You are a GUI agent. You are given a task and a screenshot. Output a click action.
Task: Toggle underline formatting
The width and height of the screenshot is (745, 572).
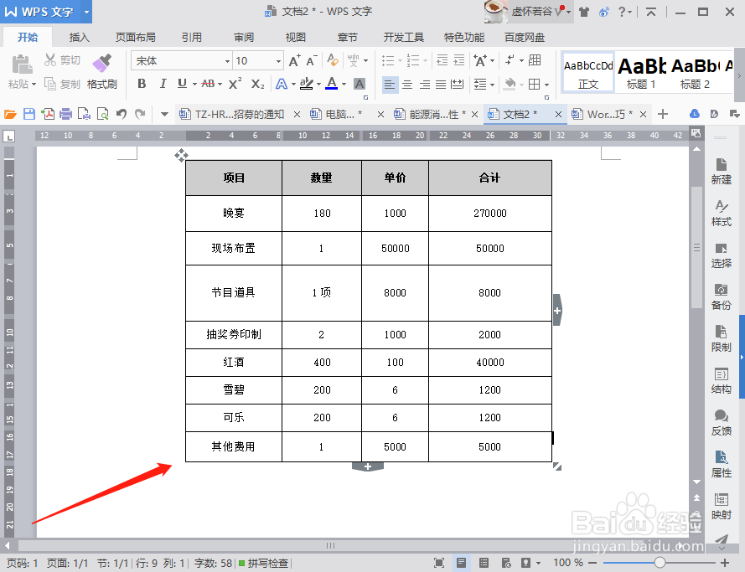[x=183, y=85]
